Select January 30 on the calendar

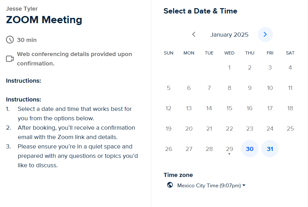[x=250, y=149]
